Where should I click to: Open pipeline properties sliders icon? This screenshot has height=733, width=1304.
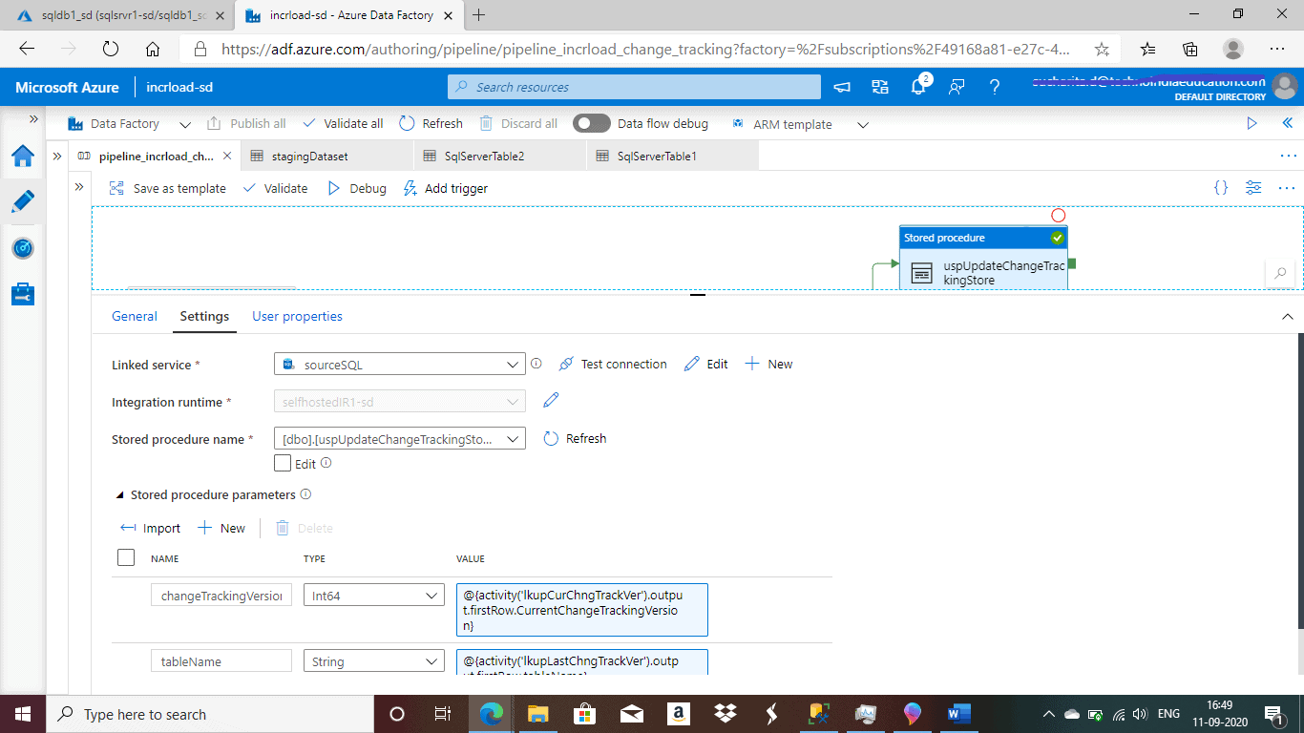click(1253, 188)
